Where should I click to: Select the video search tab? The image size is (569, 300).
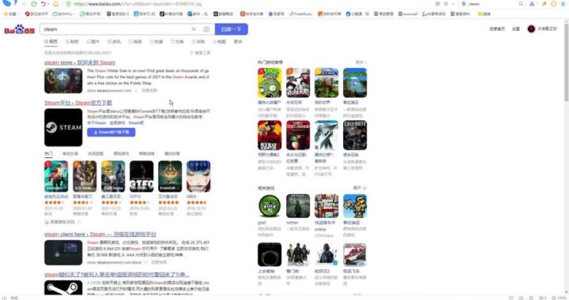(x=135, y=42)
